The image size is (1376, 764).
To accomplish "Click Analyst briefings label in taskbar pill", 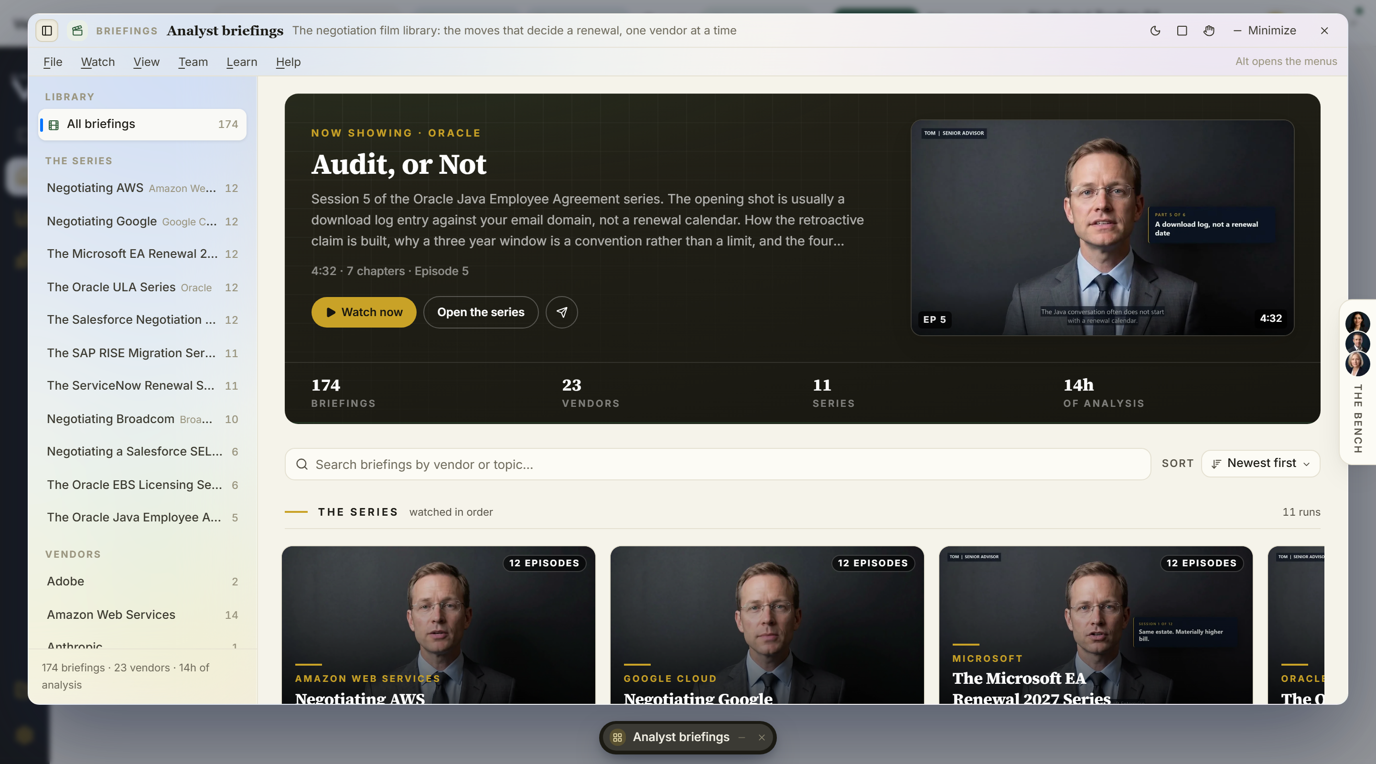I will point(681,737).
